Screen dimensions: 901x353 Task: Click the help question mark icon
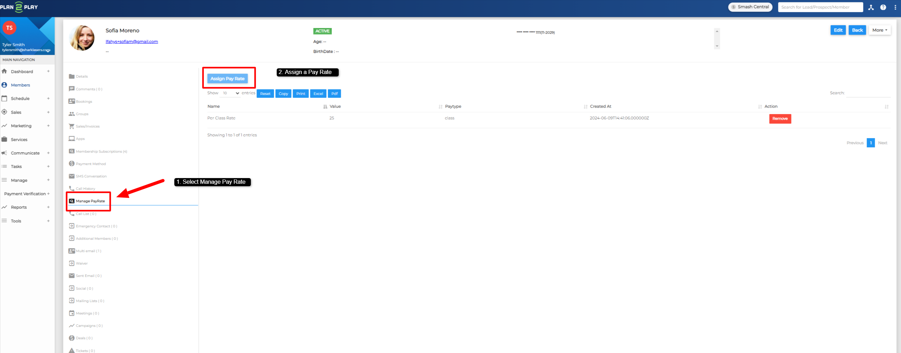click(883, 7)
